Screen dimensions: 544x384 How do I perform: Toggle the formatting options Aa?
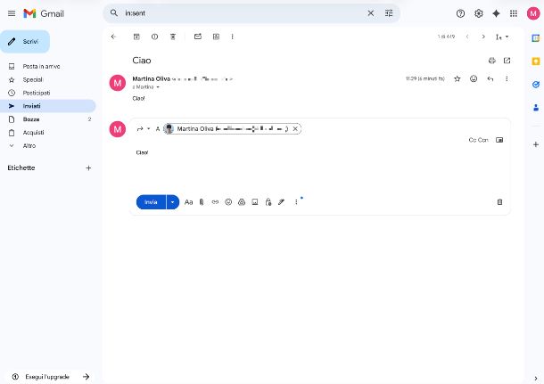pyautogui.click(x=188, y=202)
